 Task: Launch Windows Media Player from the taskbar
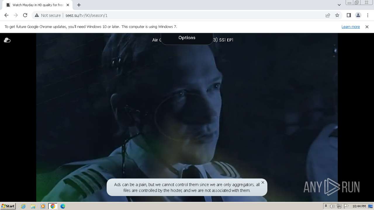point(43,206)
